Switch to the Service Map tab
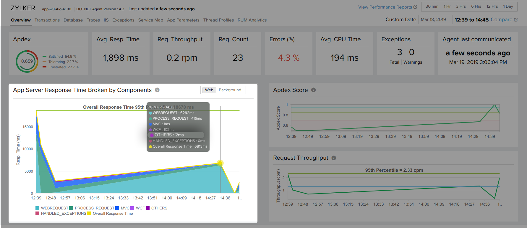This screenshot has width=527, height=228. tap(150, 20)
